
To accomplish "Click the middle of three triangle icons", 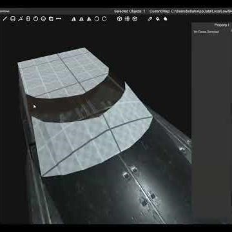I will pos(81,19).
